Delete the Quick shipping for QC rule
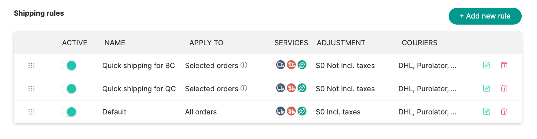 [504, 88]
